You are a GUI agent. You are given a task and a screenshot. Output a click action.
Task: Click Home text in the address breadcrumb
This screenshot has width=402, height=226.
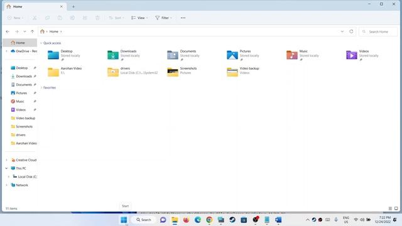54,31
